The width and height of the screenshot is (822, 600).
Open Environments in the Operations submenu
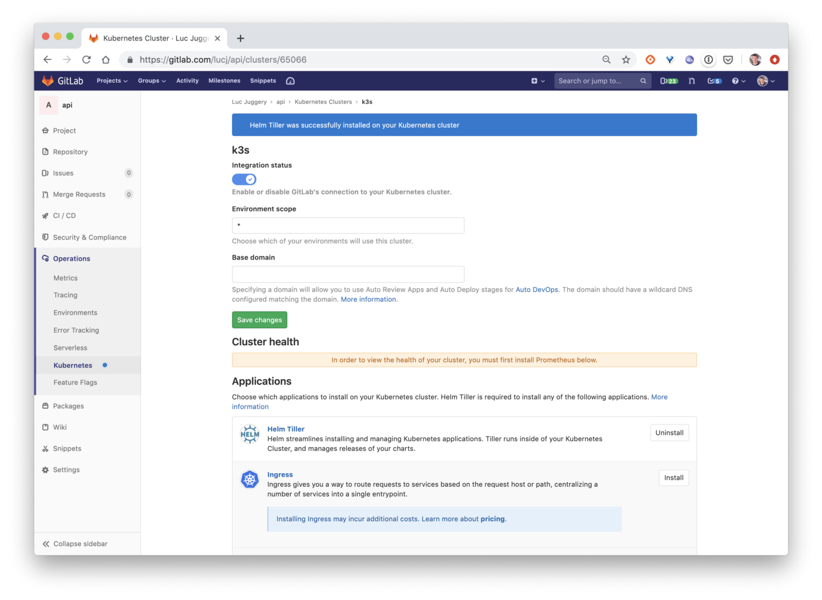[75, 313]
